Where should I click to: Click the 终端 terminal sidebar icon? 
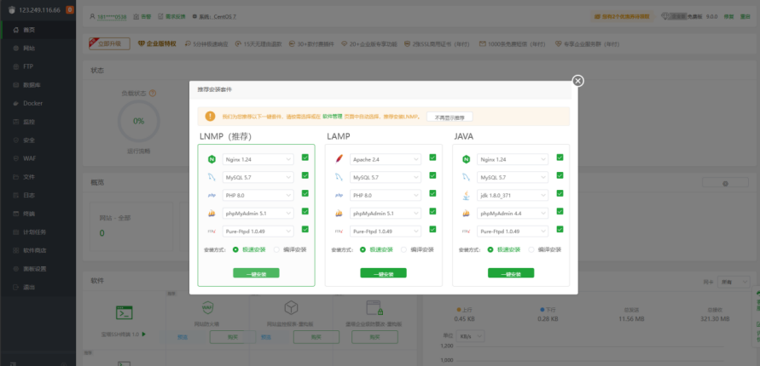click(x=16, y=214)
